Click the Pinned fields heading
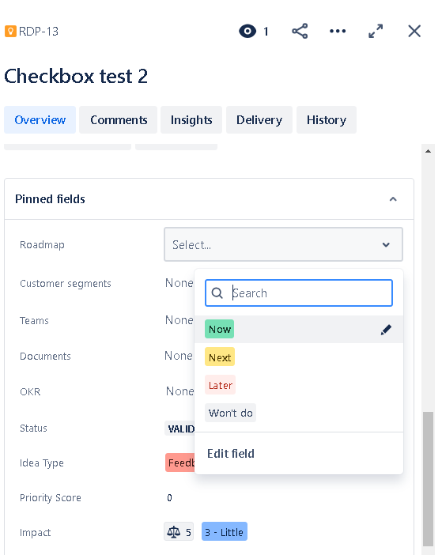The width and height of the screenshot is (442, 555). coord(50,199)
